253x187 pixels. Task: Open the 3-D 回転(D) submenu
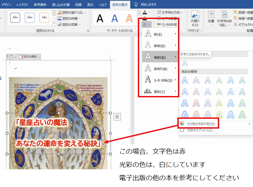coord(160,80)
